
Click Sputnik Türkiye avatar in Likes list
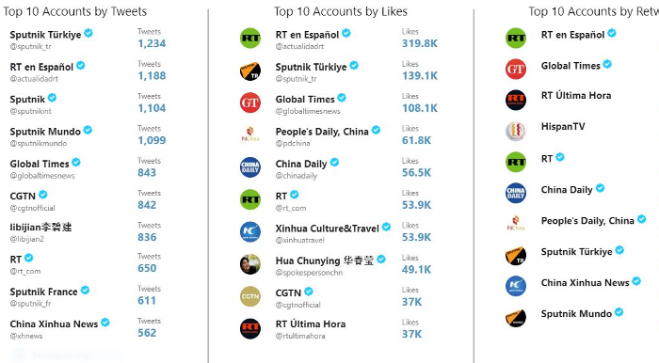pyautogui.click(x=250, y=71)
